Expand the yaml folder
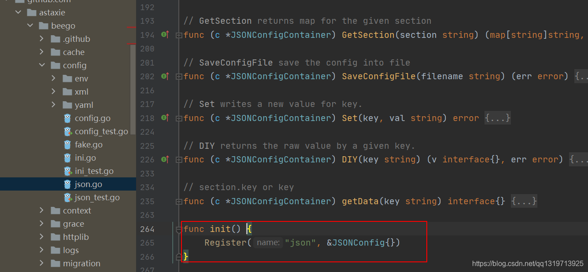 (x=54, y=105)
